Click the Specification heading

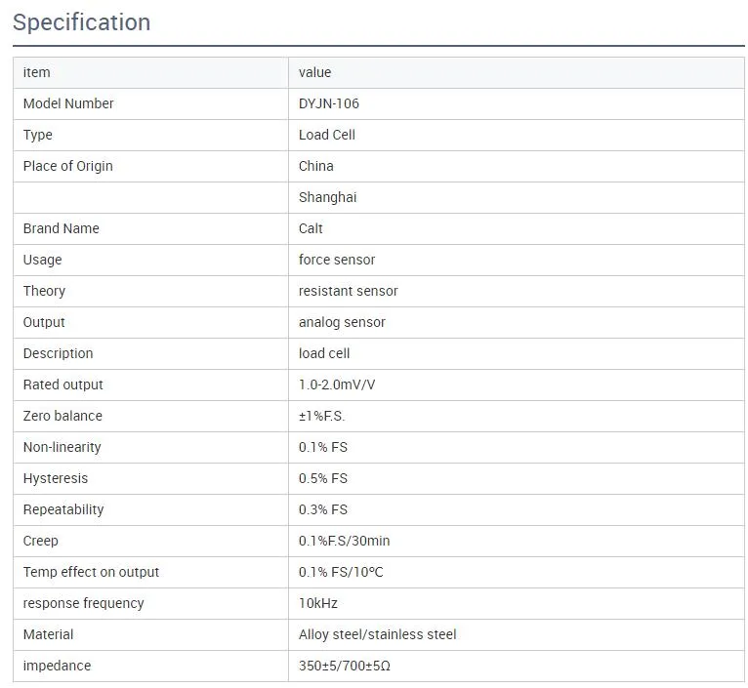(x=82, y=22)
